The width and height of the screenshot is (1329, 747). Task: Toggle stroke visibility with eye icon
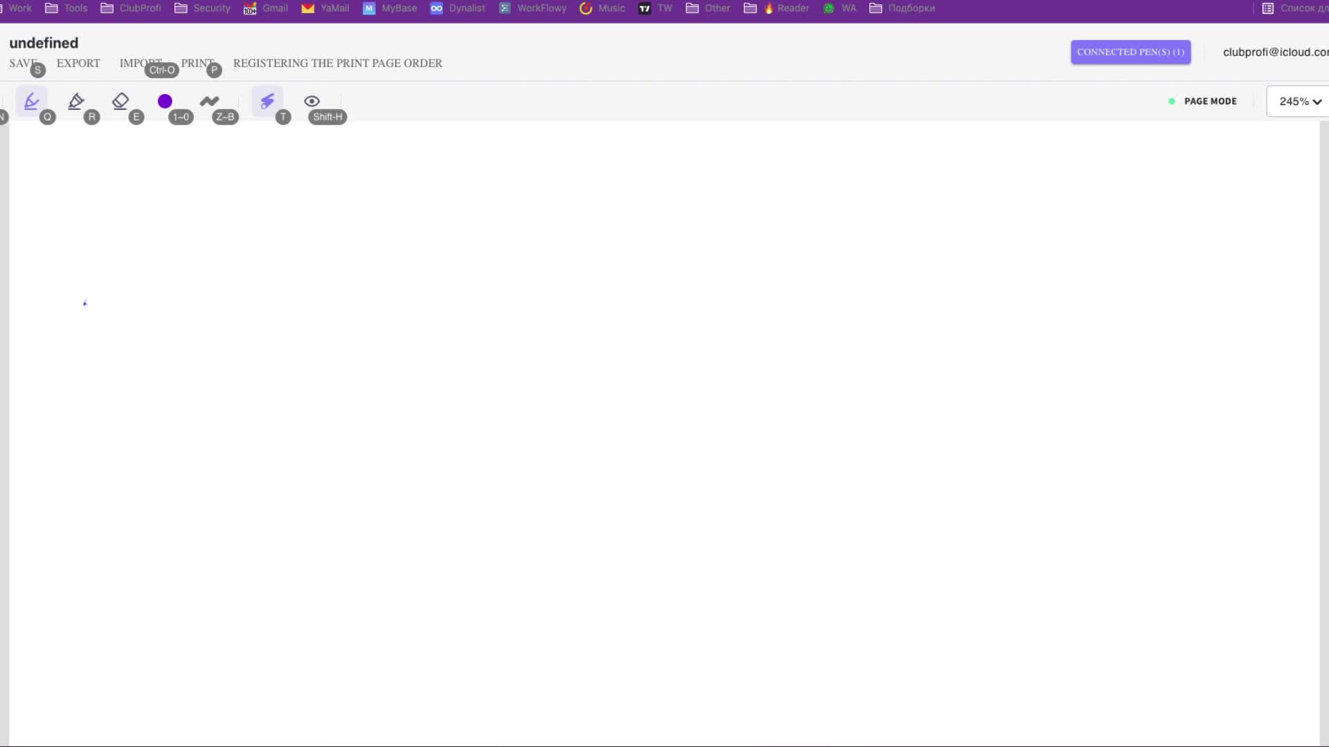[x=311, y=101]
